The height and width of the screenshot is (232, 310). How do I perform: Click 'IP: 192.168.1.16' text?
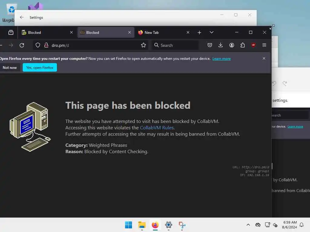(x=254, y=175)
